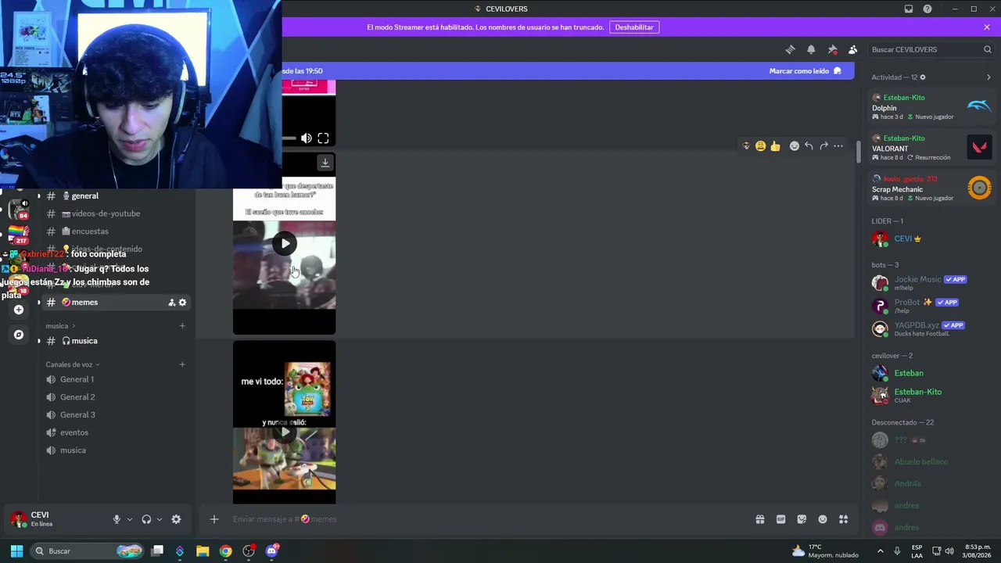
Task: Open File Explorer from the taskbar
Action: coord(203,551)
